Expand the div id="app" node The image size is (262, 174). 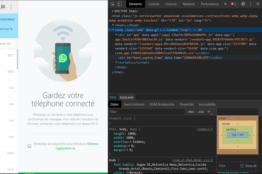point(116,35)
